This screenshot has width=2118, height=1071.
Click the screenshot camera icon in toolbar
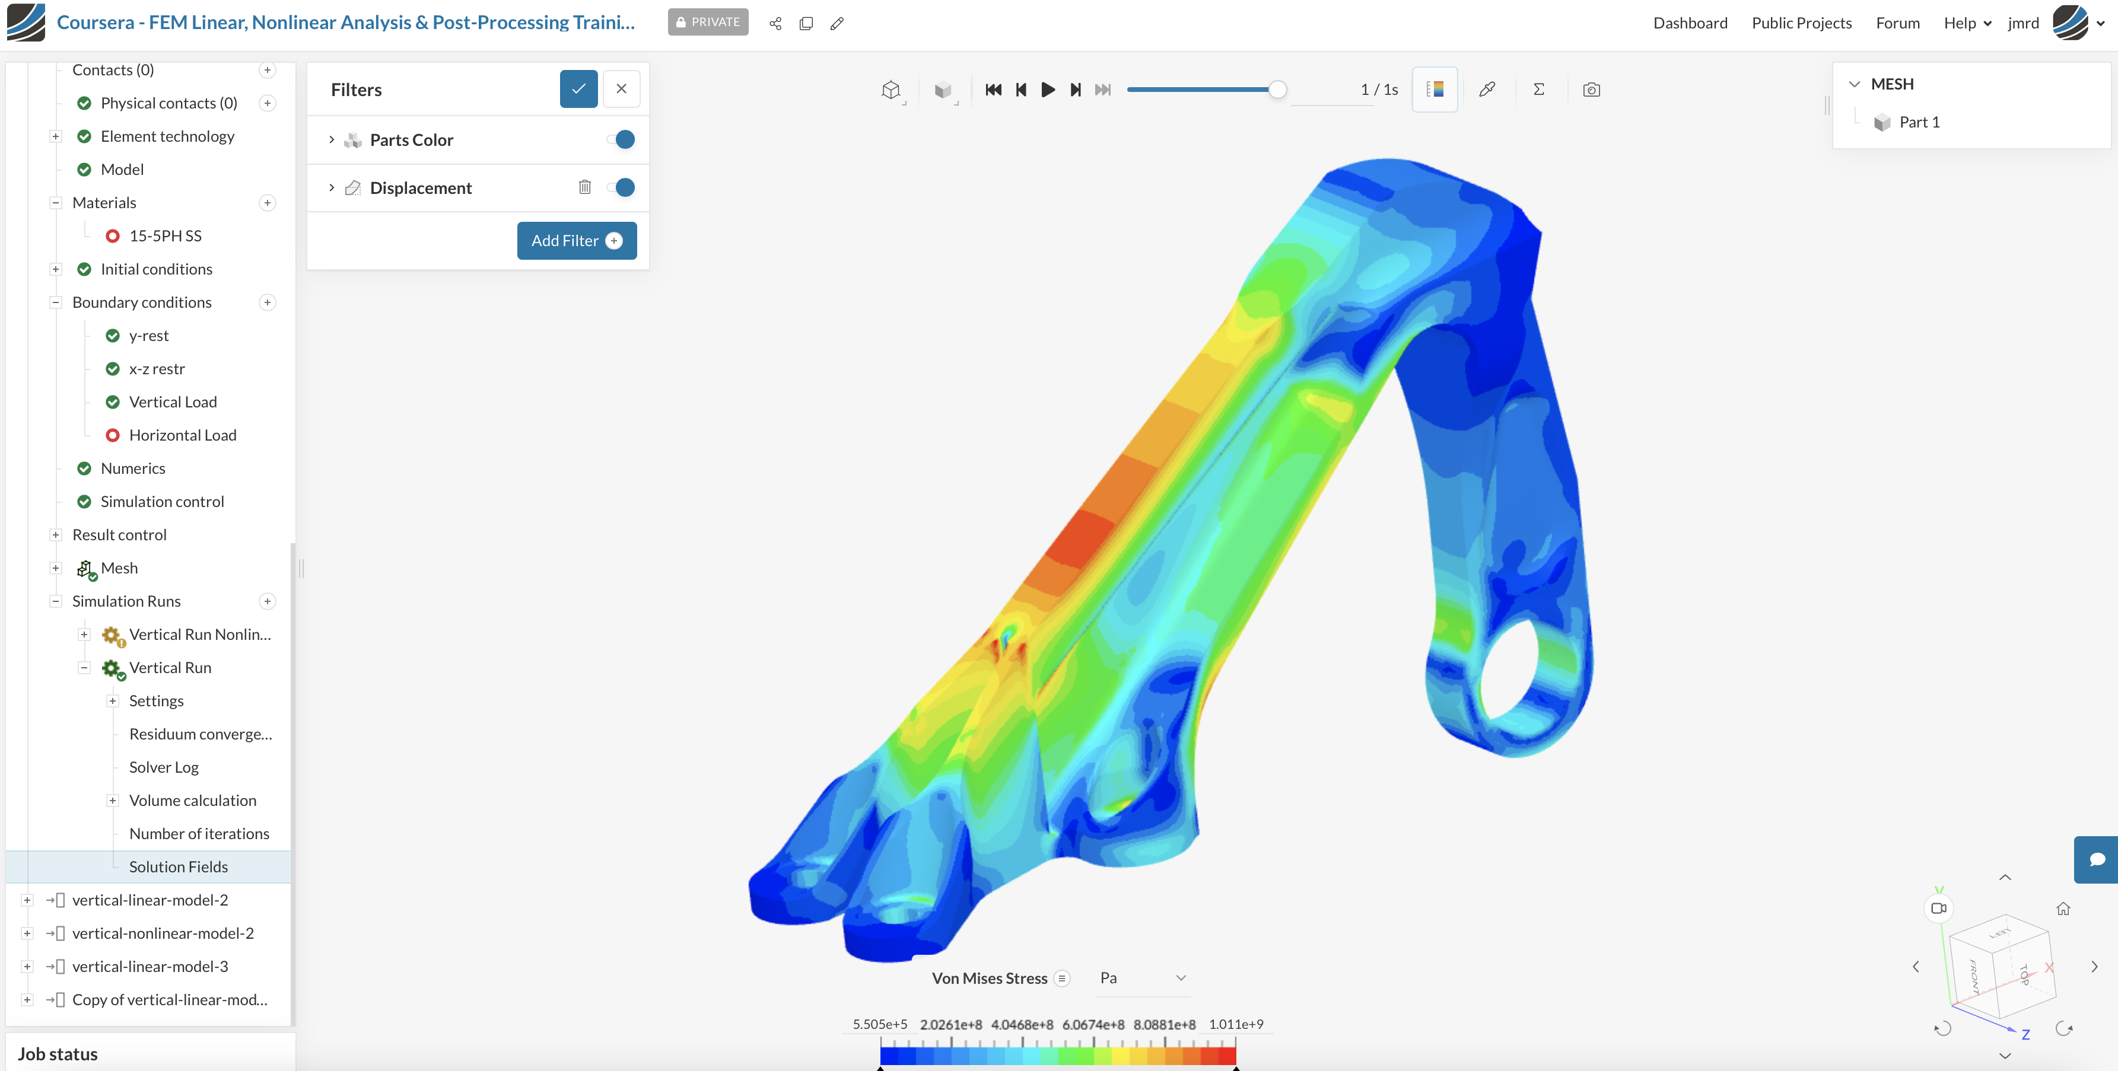point(1591,90)
